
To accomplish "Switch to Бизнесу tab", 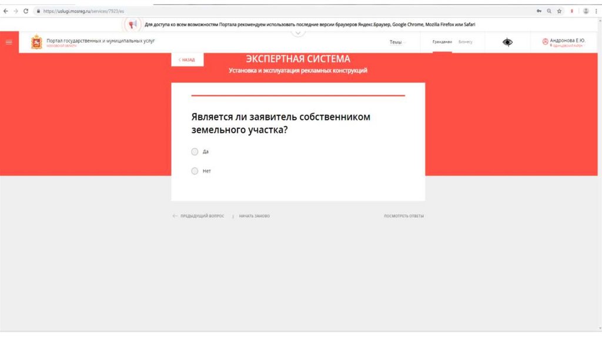I will pos(466,42).
